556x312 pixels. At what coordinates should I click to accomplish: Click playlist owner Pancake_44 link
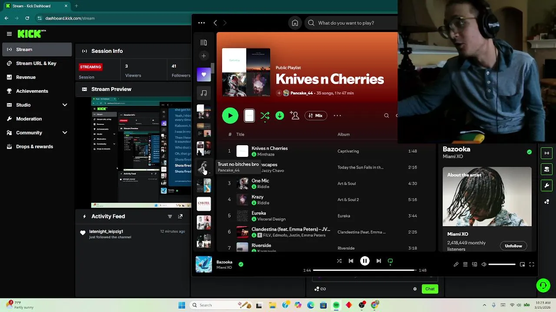pyautogui.click(x=301, y=93)
